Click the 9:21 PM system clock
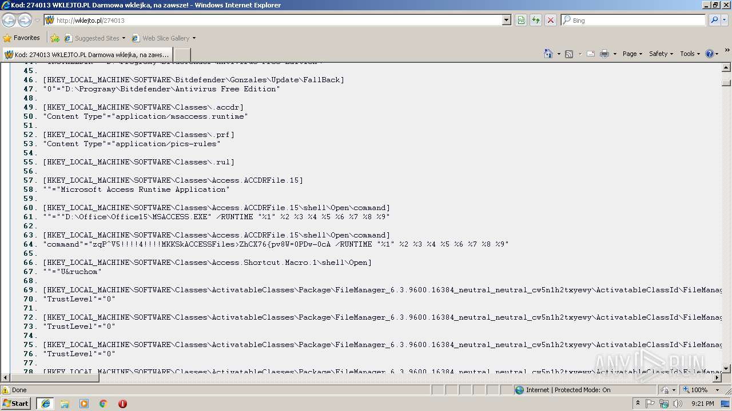732x411 pixels. pos(703,404)
